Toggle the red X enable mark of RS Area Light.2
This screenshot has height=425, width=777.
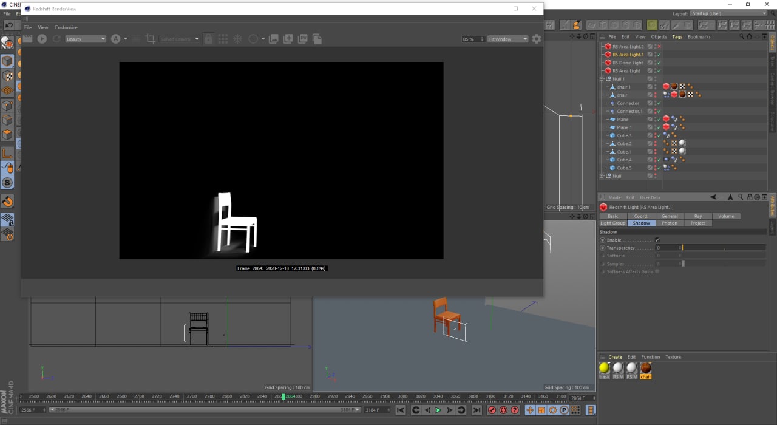pyautogui.click(x=659, y=47)
